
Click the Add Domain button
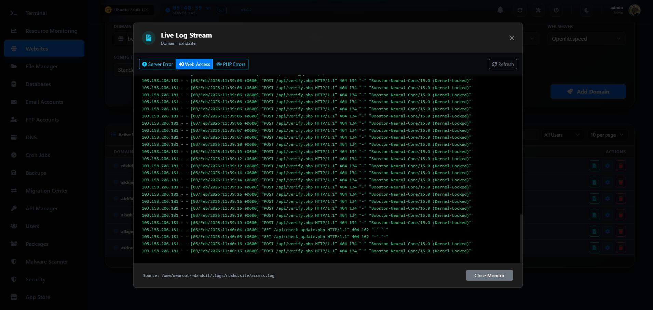588,91
